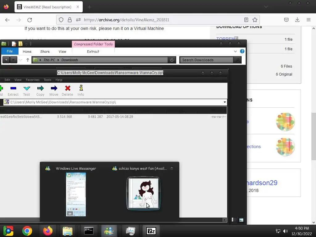Viewport: 316px width, 237px height.
Task: Close the VineMEMZ browser tab
Action: pos(78,7)
